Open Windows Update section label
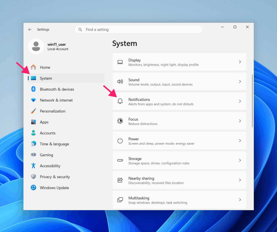Viewport: 277px width, 232px height. (x=54, y=188)
